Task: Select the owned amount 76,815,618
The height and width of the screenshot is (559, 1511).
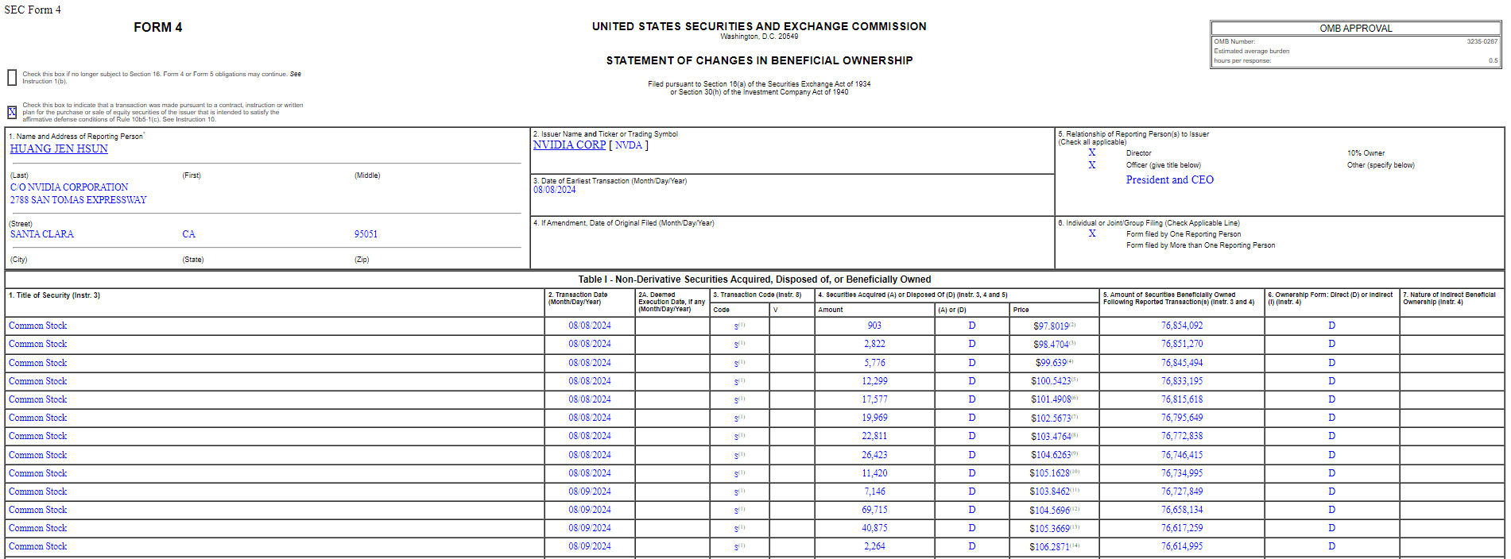Action: coord(1182,399)
